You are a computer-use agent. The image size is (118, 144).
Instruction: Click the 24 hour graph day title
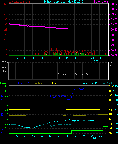point(63,2)
